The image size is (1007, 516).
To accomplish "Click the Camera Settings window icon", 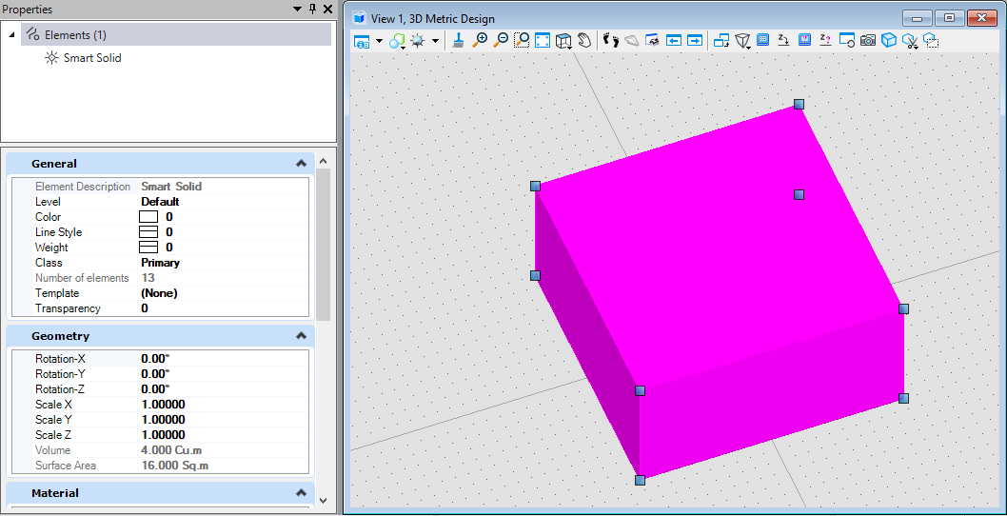I will [x=847, y=41].
